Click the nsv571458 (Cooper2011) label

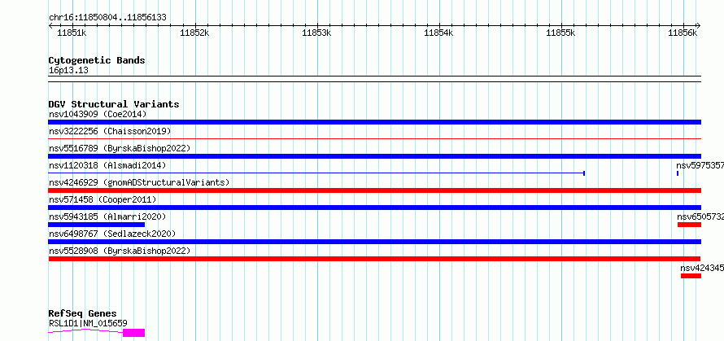coord(102,199)
